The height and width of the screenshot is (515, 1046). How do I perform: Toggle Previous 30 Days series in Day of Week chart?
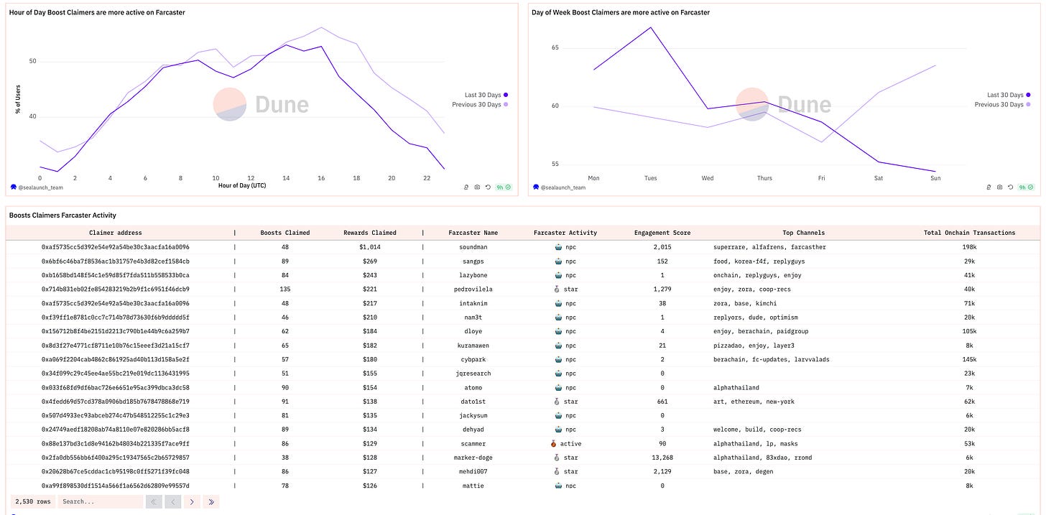[x=1003, y=105]
